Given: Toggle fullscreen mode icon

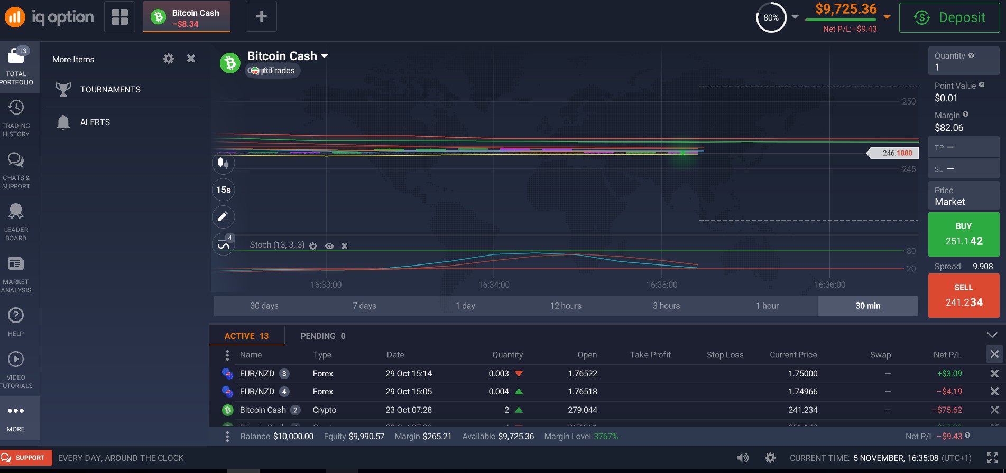Looking at the screenshot, I should pyautogui.click(x=993, y=458).
